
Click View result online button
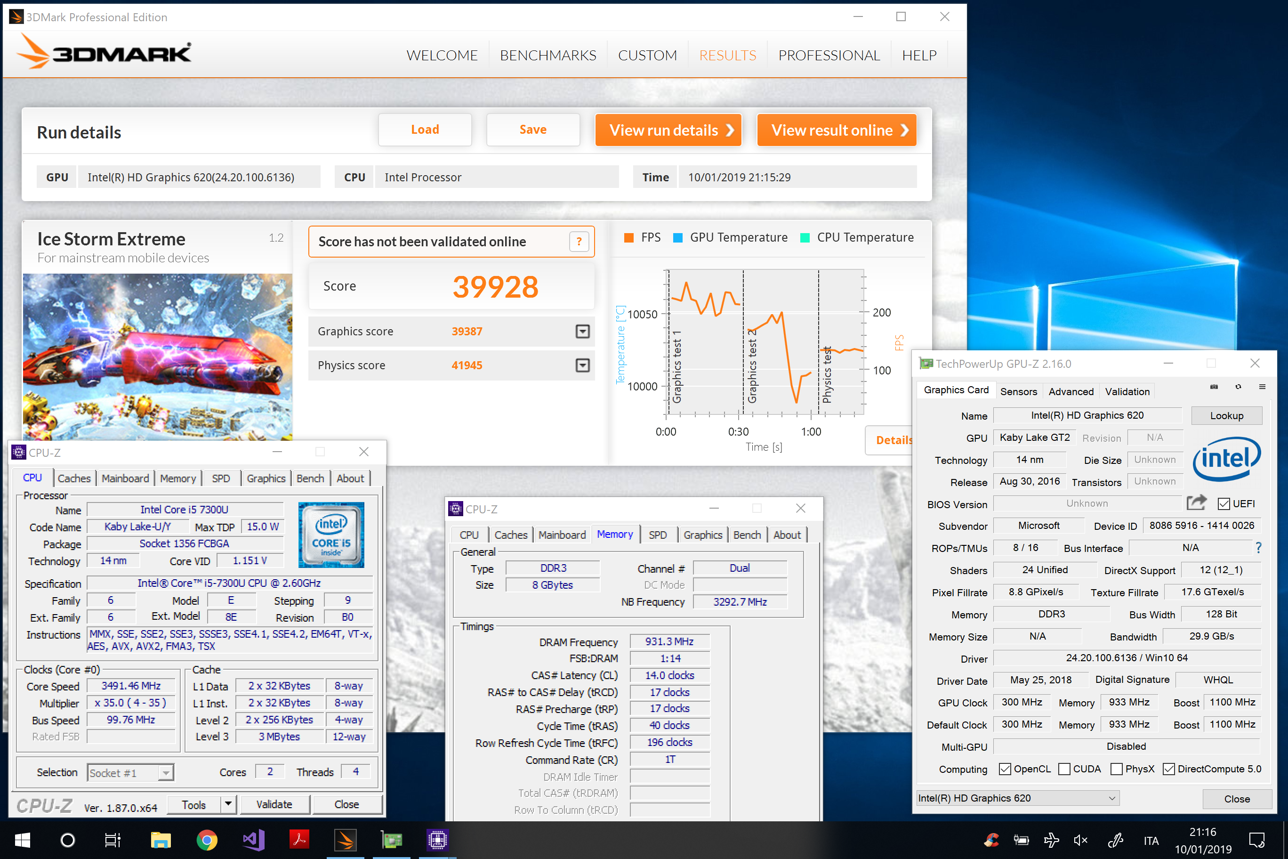click(x=836, y=130)
